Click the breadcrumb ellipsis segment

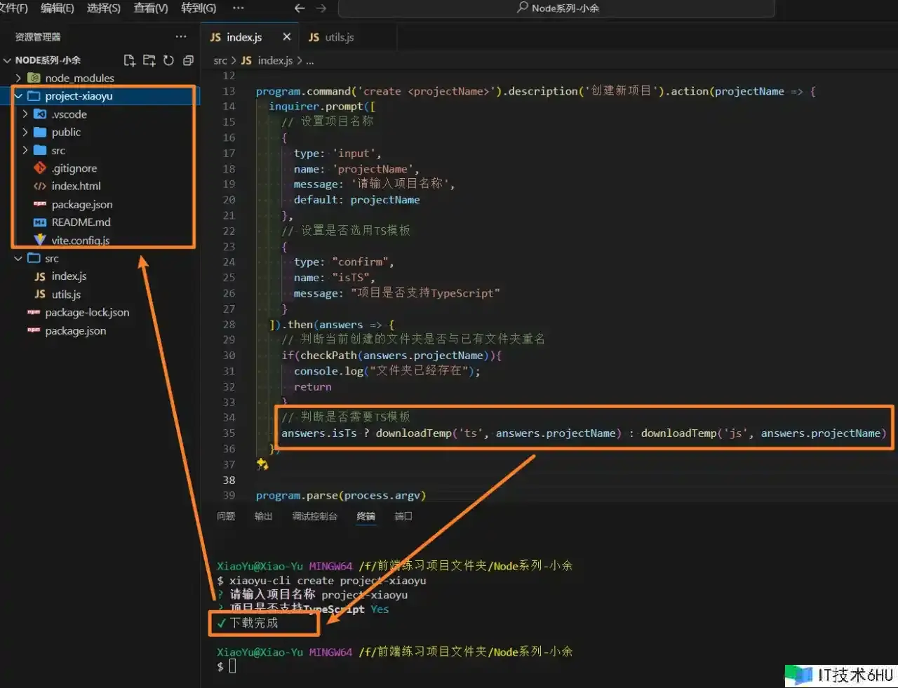(x=309, y=61)
